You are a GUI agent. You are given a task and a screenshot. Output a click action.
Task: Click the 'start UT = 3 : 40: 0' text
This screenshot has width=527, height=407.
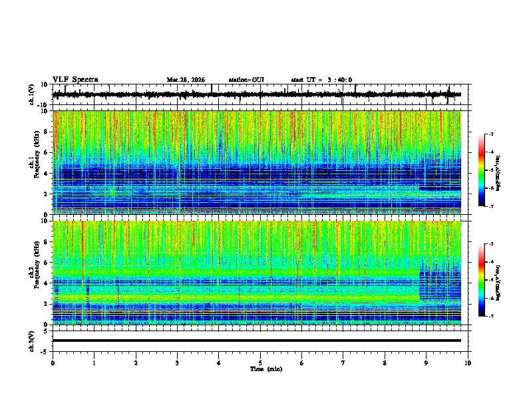(321, 80)
